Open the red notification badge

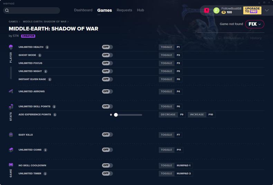point(207,10)
